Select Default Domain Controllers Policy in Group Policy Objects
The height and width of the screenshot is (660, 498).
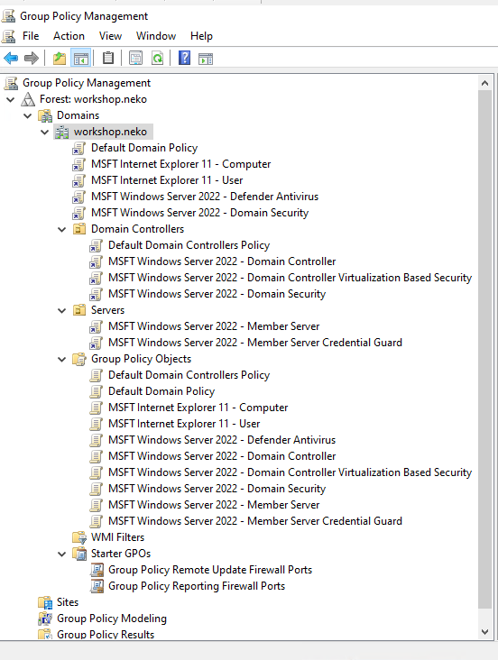pos(189,375)
